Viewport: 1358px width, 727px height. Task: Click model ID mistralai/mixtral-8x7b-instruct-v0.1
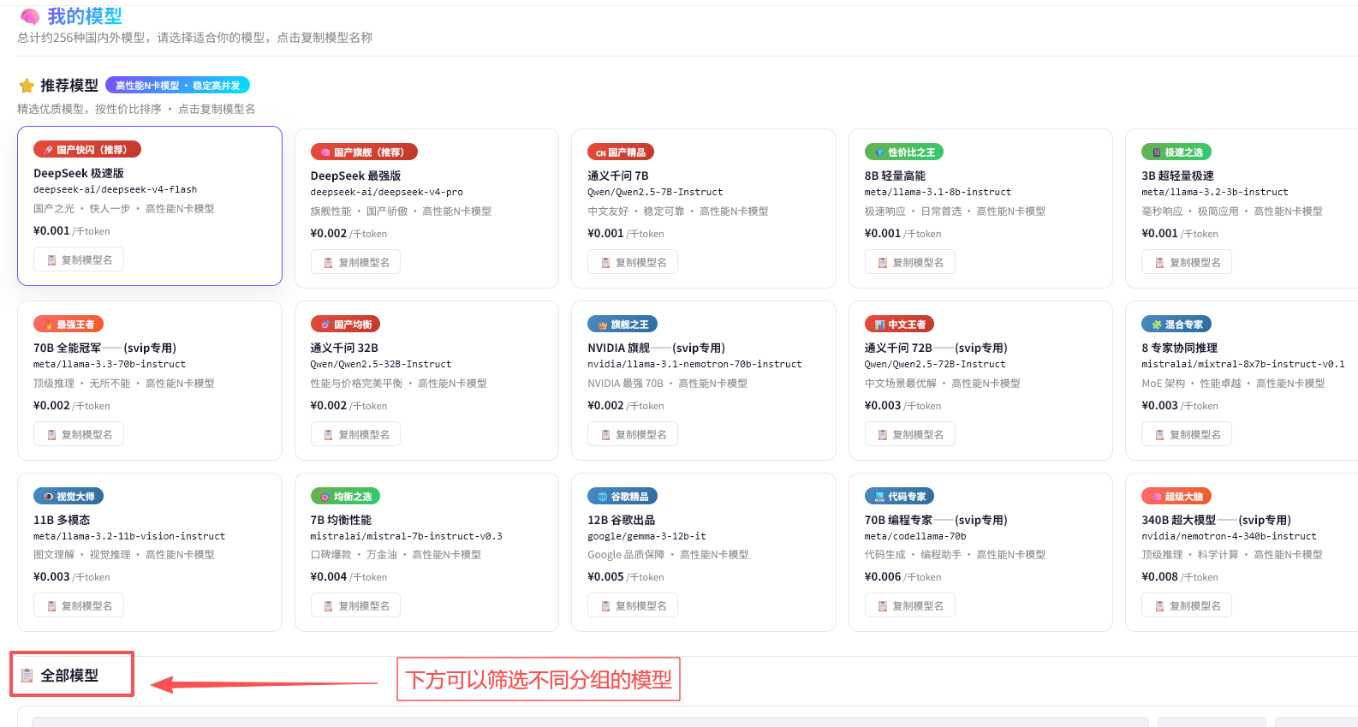[x=1243, y=365]
